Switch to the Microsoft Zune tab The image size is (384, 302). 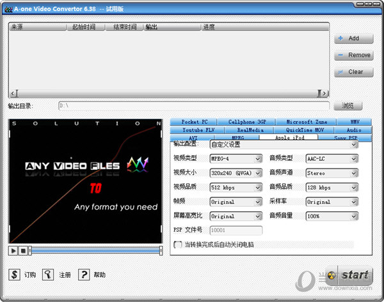(x=306, y=122)
